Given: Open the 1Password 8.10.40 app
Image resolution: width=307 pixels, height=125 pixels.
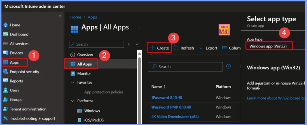Looking at the screenshot, I should (x=167, y=97).
